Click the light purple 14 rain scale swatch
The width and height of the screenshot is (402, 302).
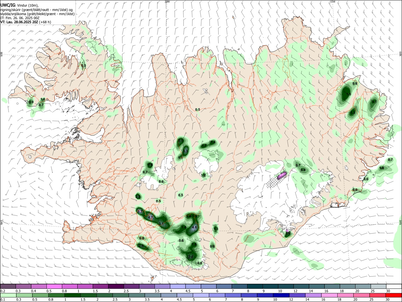pos(313,295)
